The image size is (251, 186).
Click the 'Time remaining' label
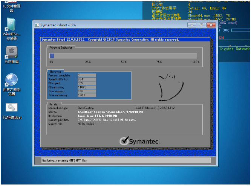point(58,95)
